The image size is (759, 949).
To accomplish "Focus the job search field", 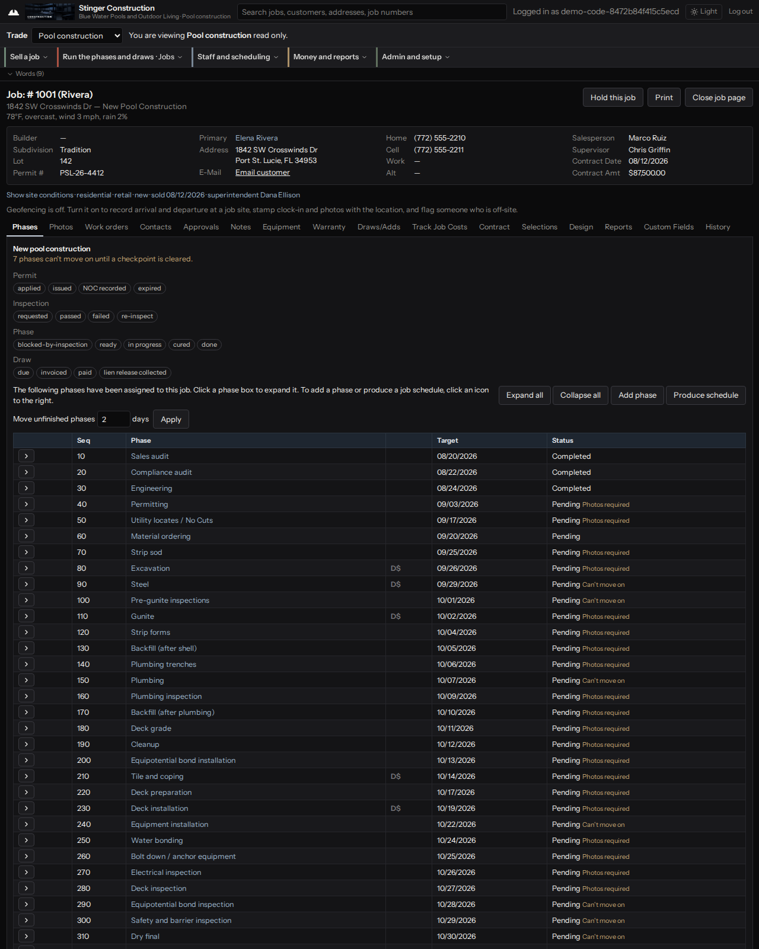I will tap(372, 12).
